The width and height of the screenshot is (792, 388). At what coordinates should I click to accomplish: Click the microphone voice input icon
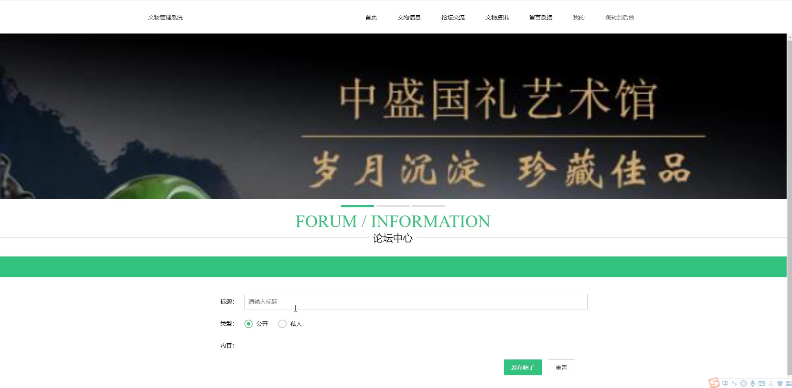point(753,383)
